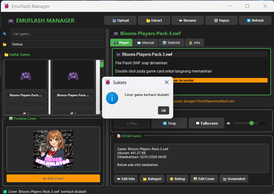Screen dimensions: 274x194
Task: Switch to the Manual tab
Action: pos(146,43)
